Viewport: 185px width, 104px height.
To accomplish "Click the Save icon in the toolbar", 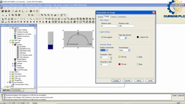I will (6, 11).
